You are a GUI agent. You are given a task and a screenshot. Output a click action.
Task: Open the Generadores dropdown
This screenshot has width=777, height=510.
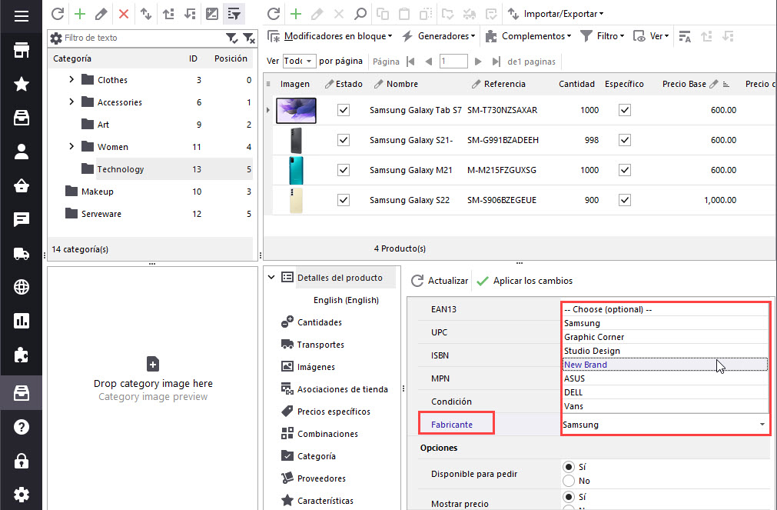tap(439, 35)
